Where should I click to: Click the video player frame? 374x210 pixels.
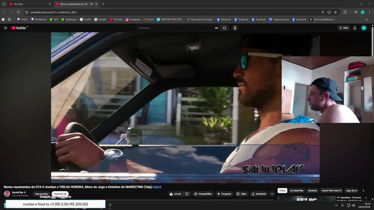(185, 107)
